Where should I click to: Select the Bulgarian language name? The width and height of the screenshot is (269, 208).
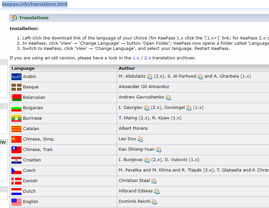(33, 108)
